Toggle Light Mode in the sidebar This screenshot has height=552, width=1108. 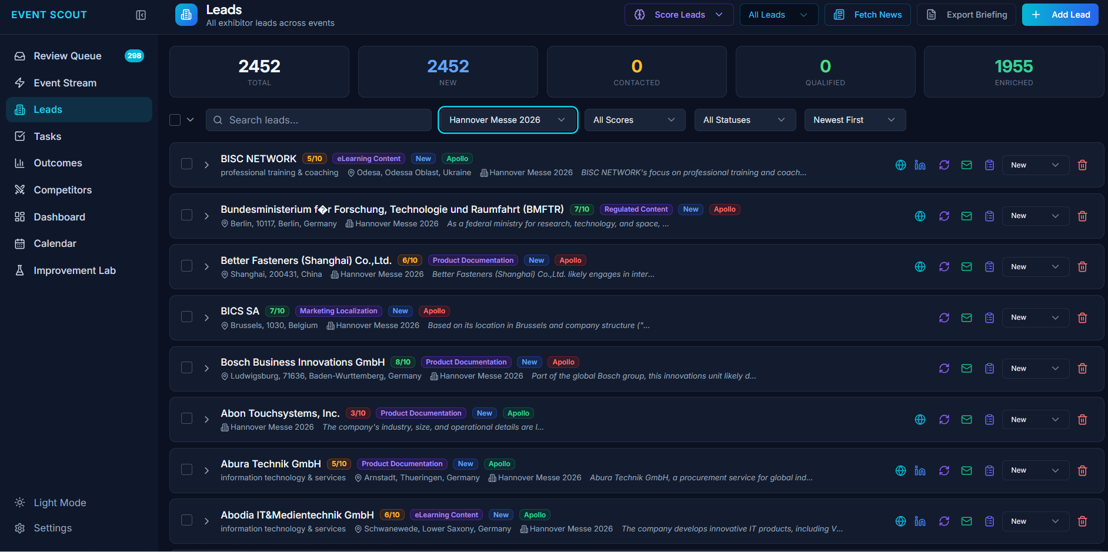coord(51,503)
